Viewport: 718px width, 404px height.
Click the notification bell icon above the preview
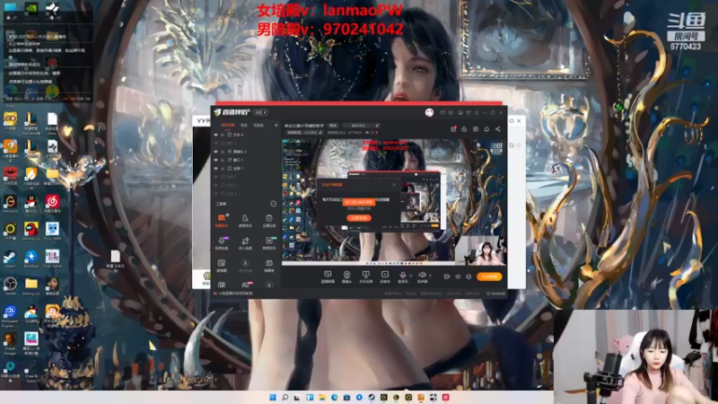pyautogui.click(x=486, y=129)
